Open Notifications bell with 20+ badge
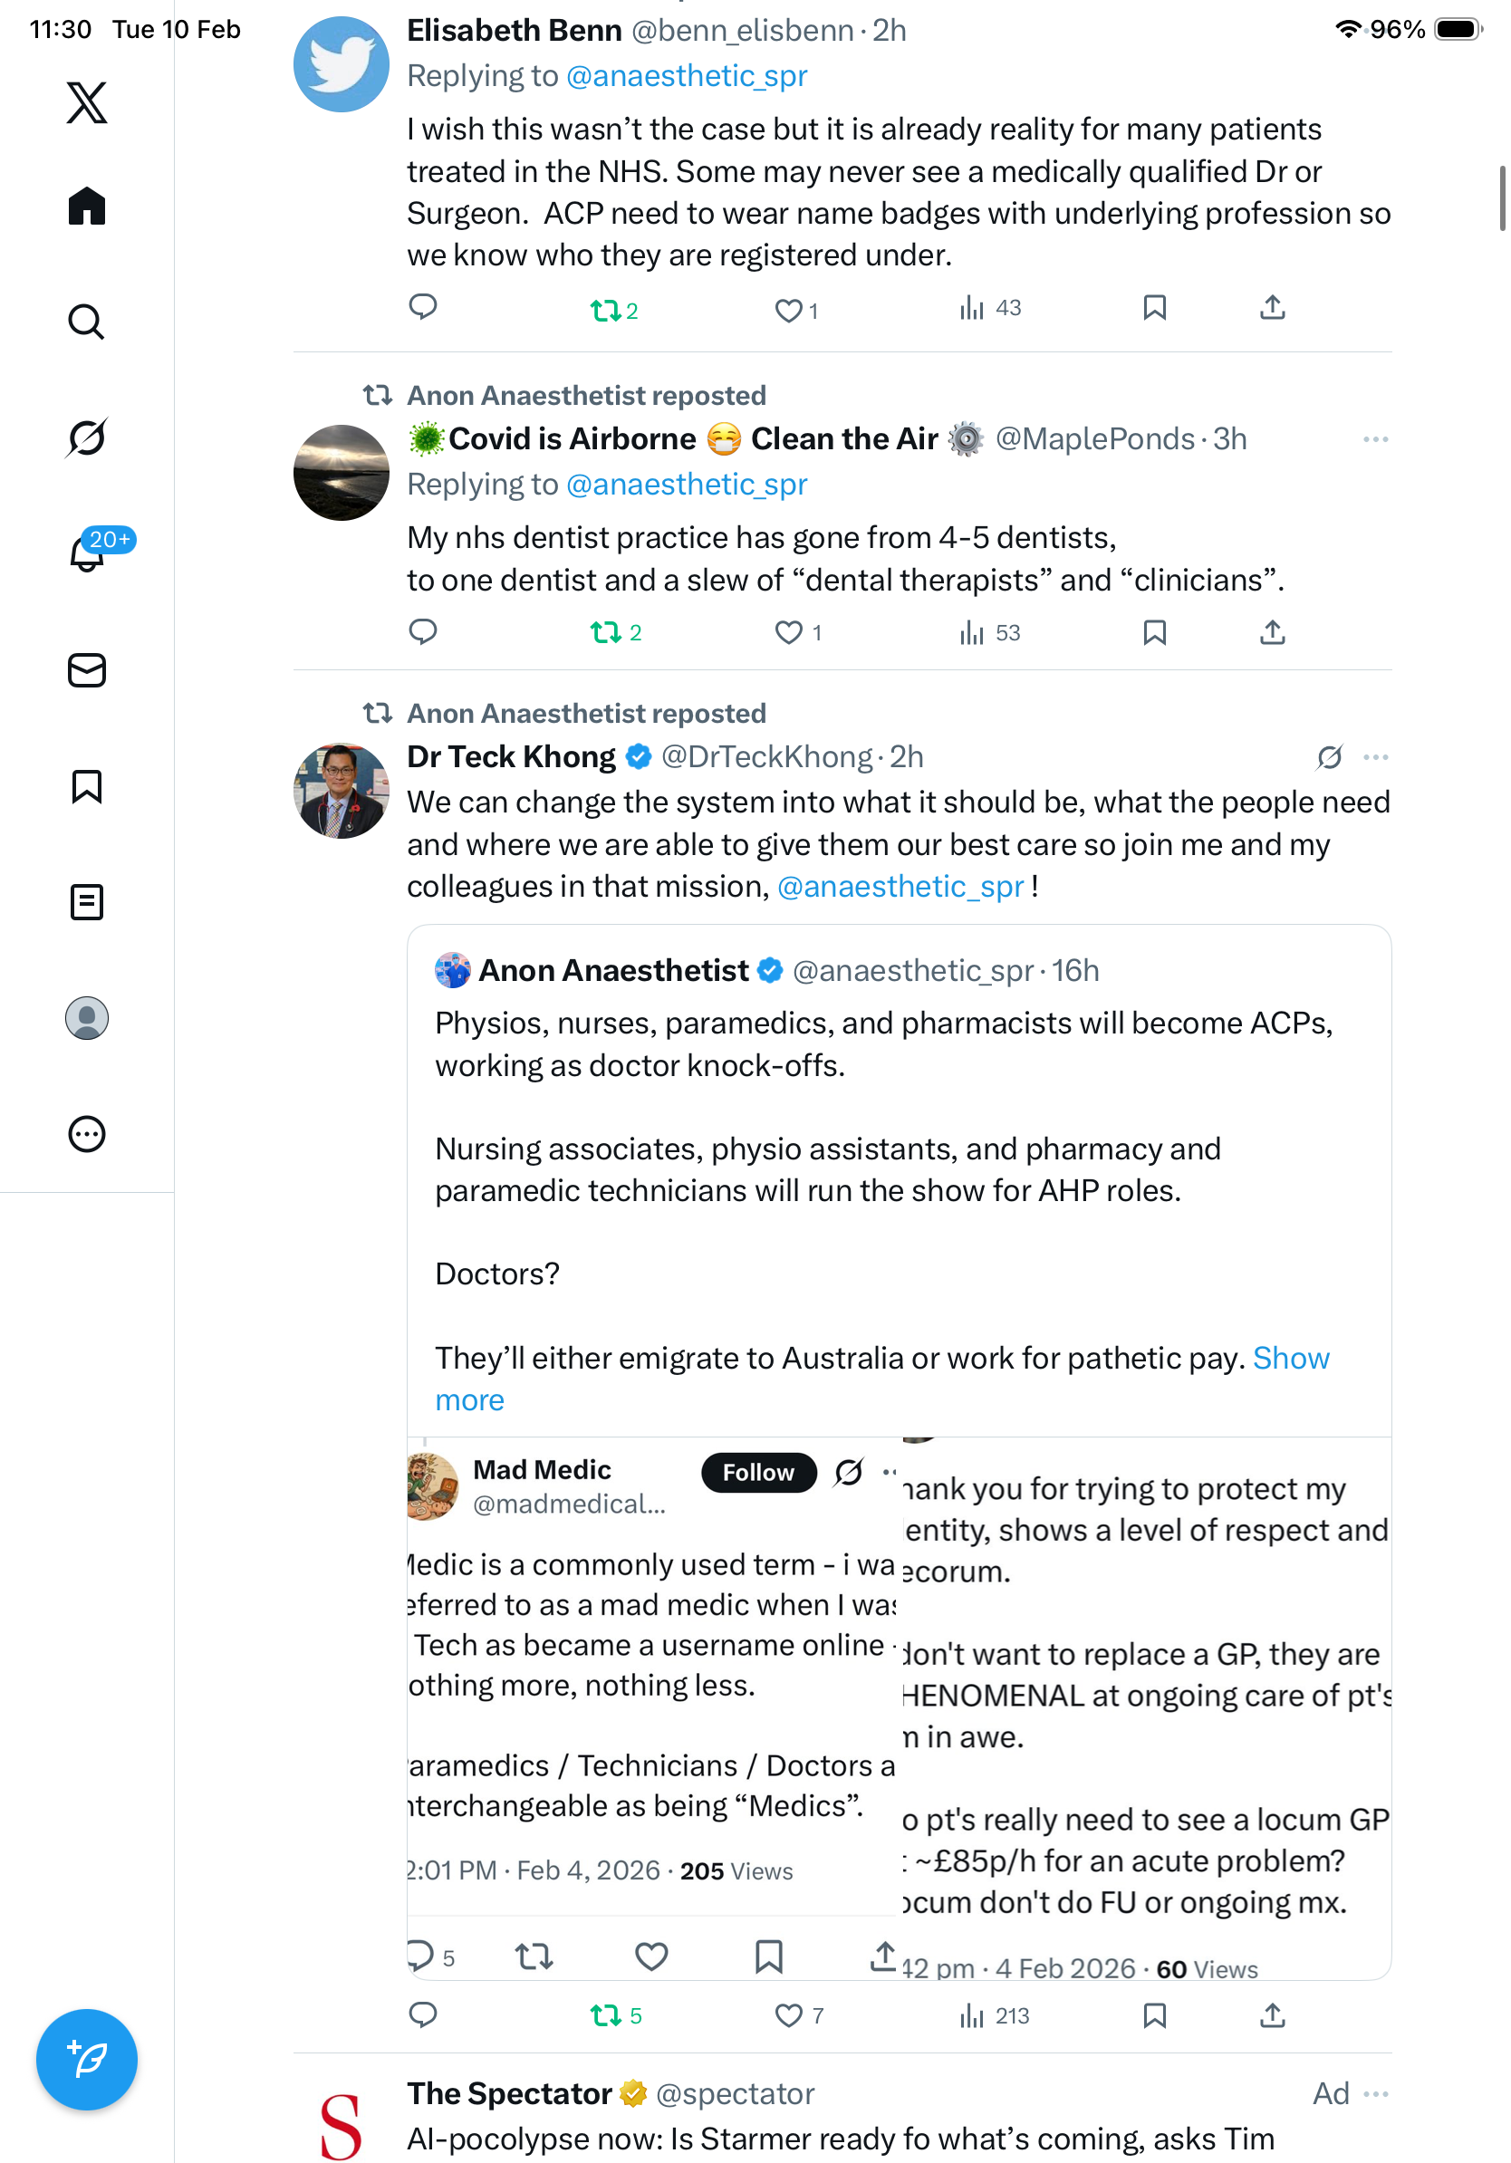The width and height of the screenshot is (1511, 2163). [x=87, y=554]
